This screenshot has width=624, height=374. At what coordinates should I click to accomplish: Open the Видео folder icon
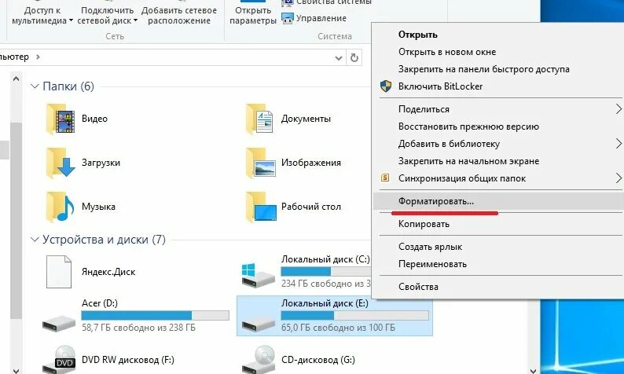[x=61, y=119]
